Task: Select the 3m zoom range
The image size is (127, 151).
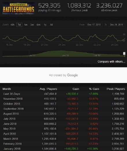Action: (x=32, y=25)
